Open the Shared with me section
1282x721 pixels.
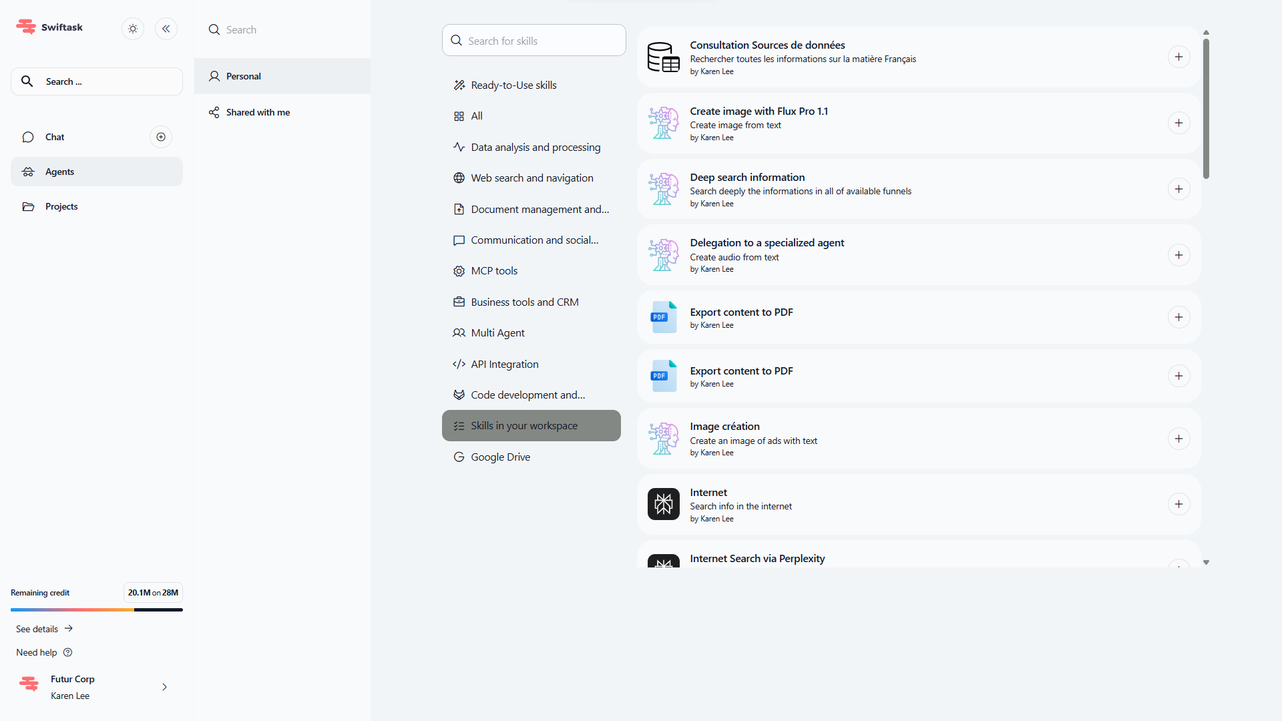pyautogui.click(x=258, y=112)
